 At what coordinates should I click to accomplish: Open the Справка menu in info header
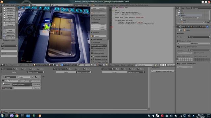(x=24, y=5)
